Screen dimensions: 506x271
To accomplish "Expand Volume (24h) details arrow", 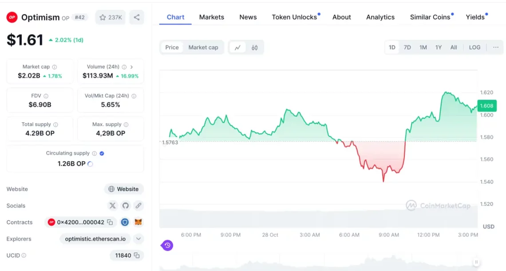I will [x=131, y=67].
